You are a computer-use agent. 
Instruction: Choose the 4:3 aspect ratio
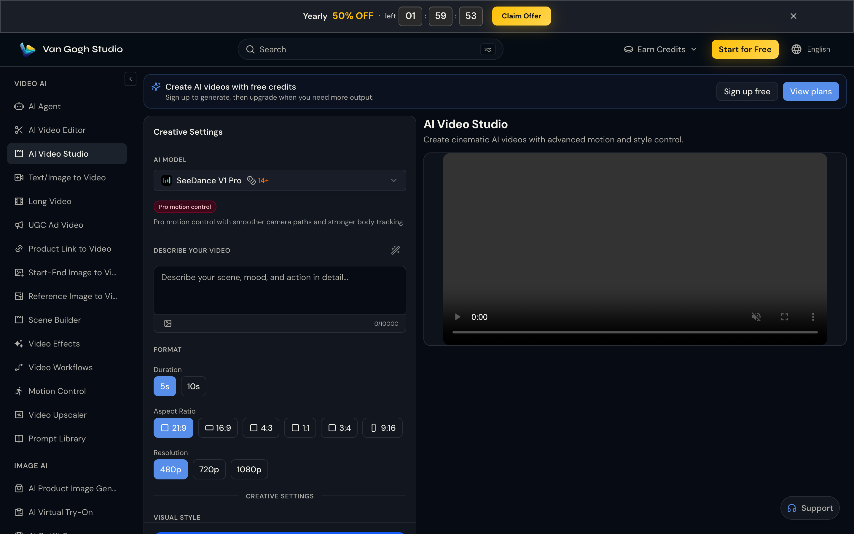pyautogui.click(x=261, y=428)
